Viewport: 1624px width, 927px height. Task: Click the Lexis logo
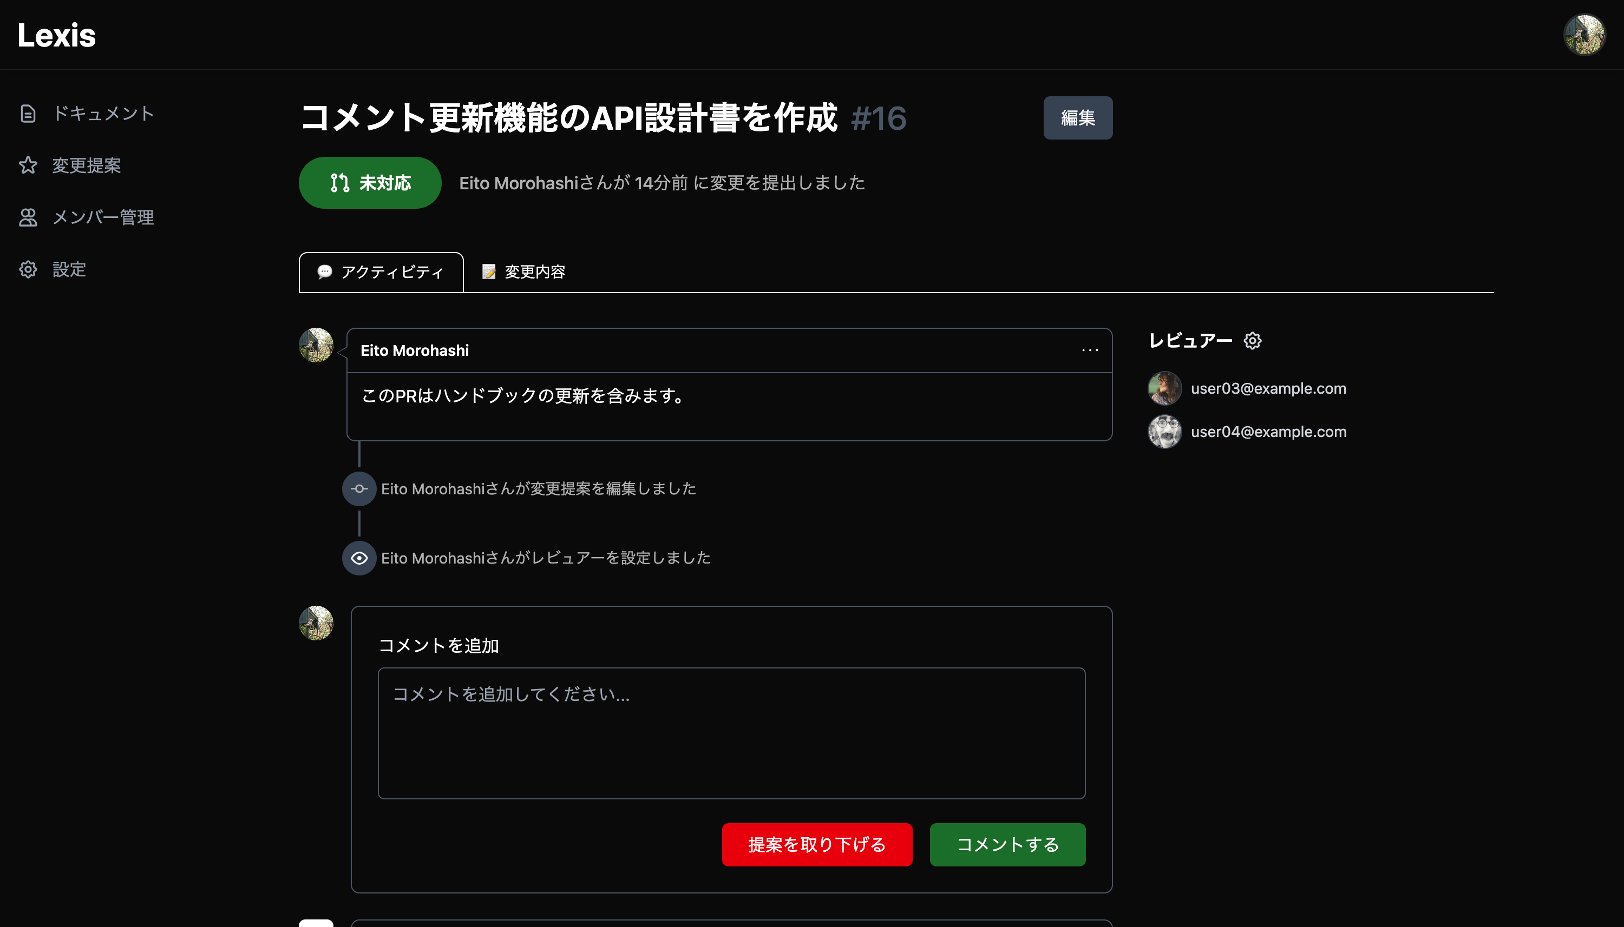[x=56, y=35]
